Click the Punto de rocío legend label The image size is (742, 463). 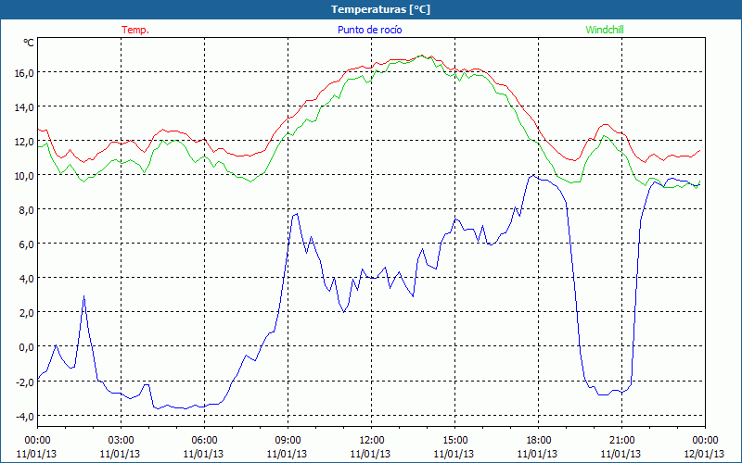[369, 30]
